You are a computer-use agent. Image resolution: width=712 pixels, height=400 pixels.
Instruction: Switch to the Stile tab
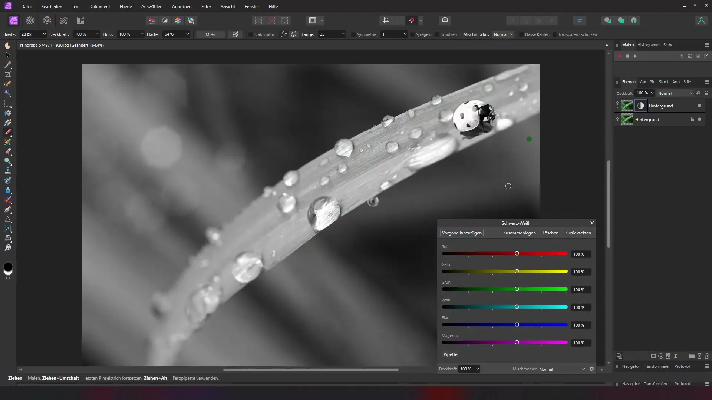point(687,82)
